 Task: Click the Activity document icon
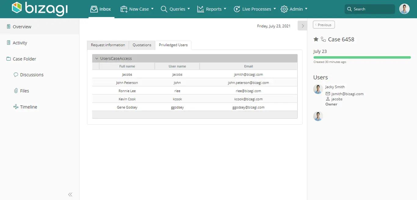point(9,43)
